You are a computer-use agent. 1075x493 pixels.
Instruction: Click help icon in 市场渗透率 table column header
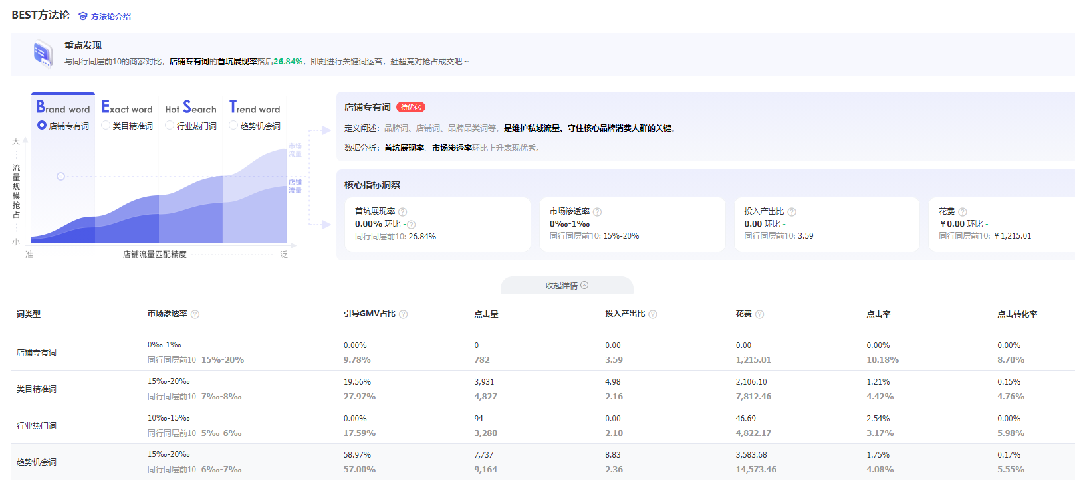coord(195,314)
